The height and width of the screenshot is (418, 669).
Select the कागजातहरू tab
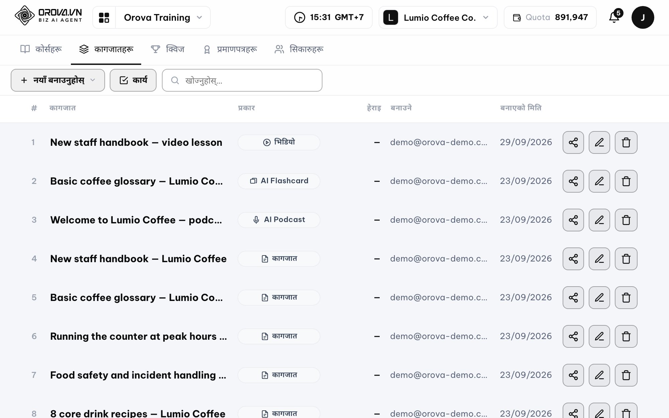106,49
